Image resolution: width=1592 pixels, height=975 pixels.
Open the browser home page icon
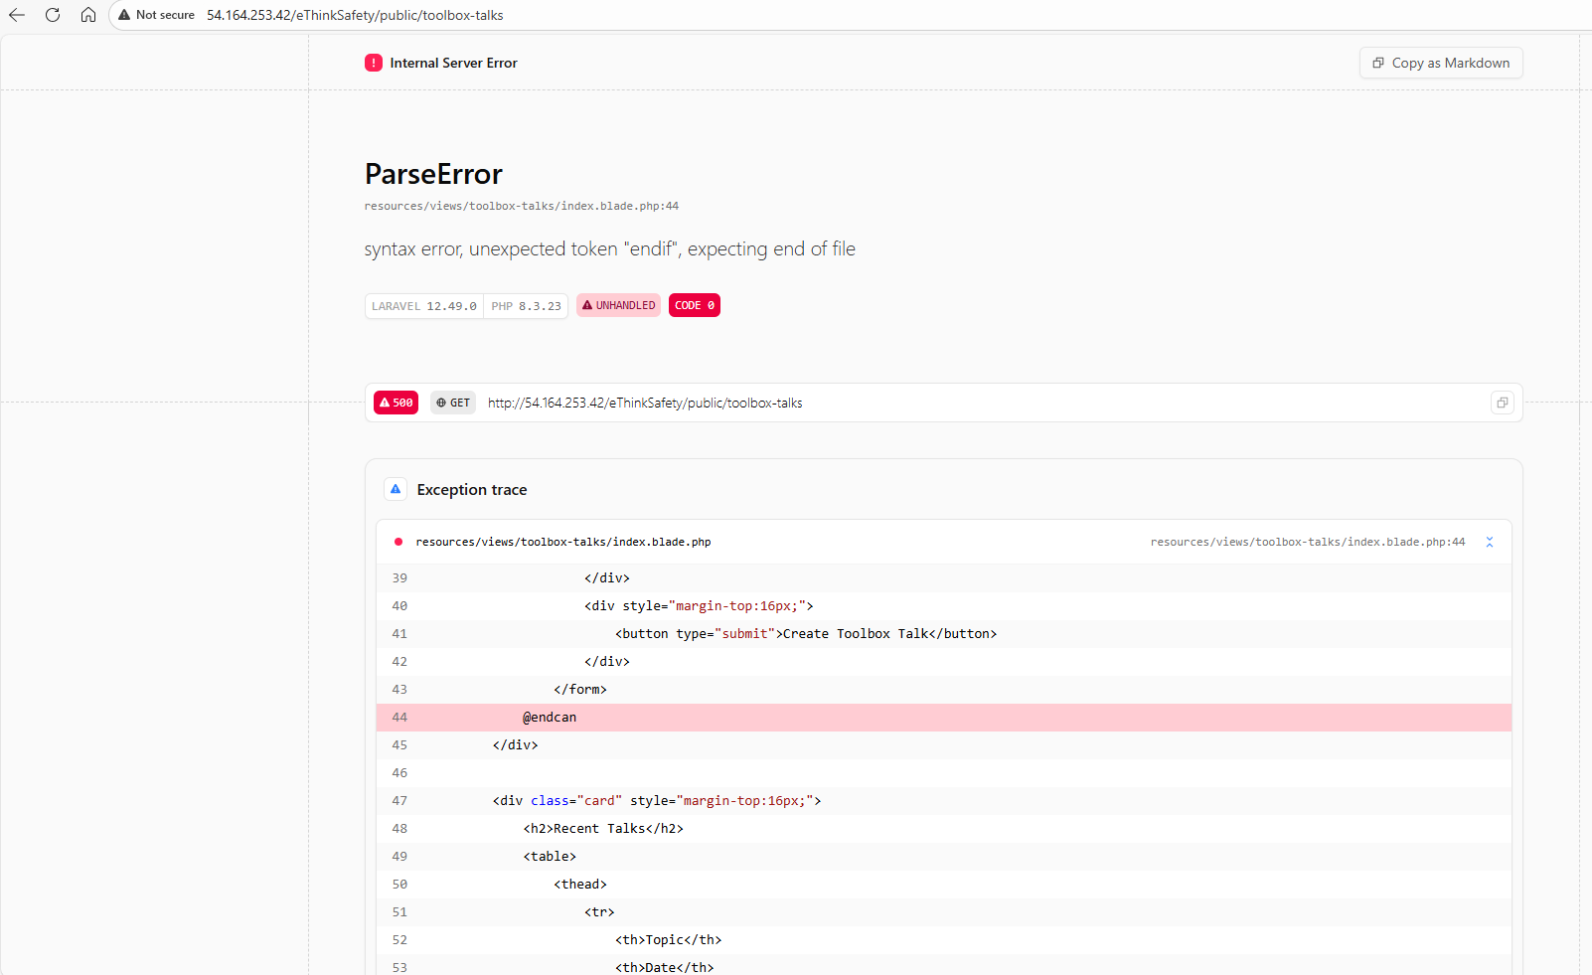88,15
